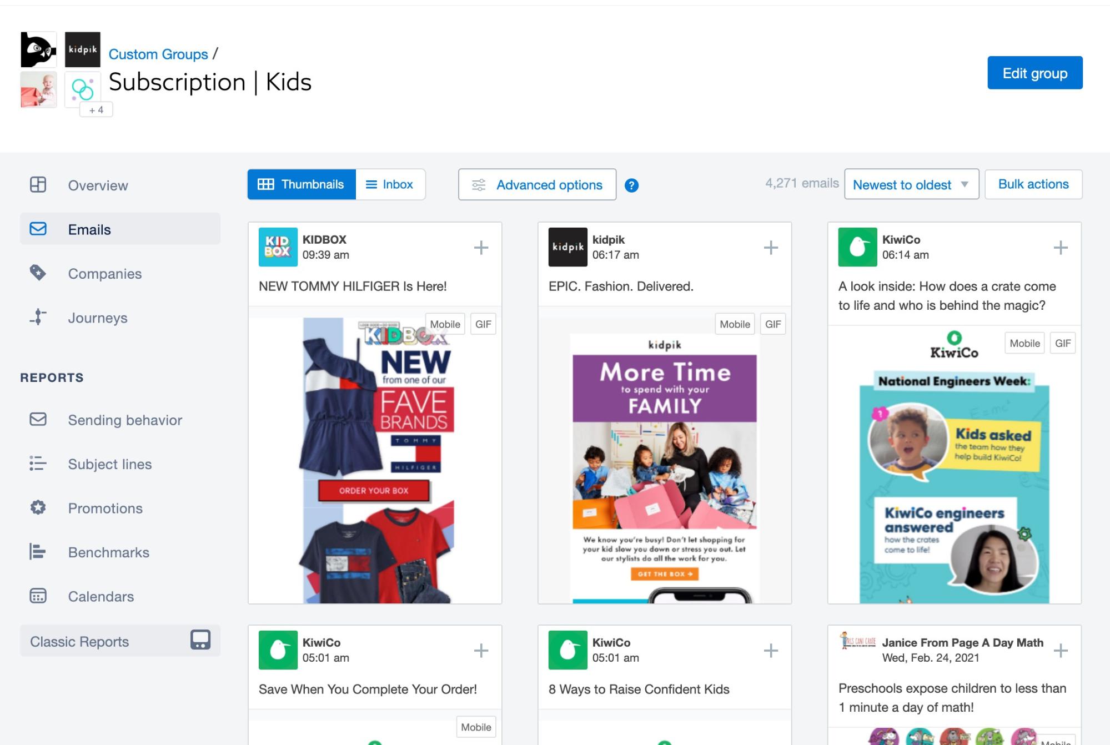
Task: Click the kidpik logo in group header
Action: click(83, 49)
